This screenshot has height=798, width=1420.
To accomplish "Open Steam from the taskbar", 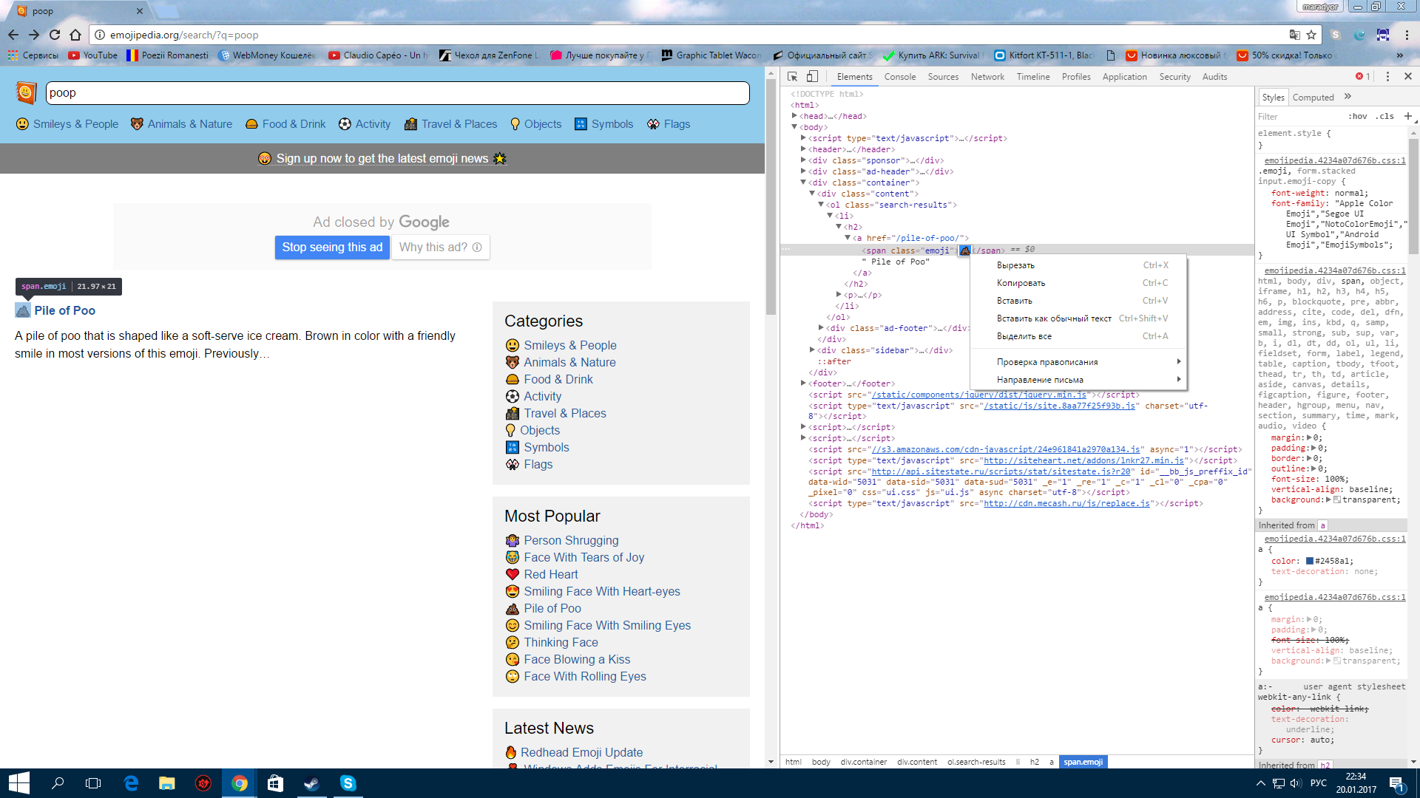I will tap(311, 783).
